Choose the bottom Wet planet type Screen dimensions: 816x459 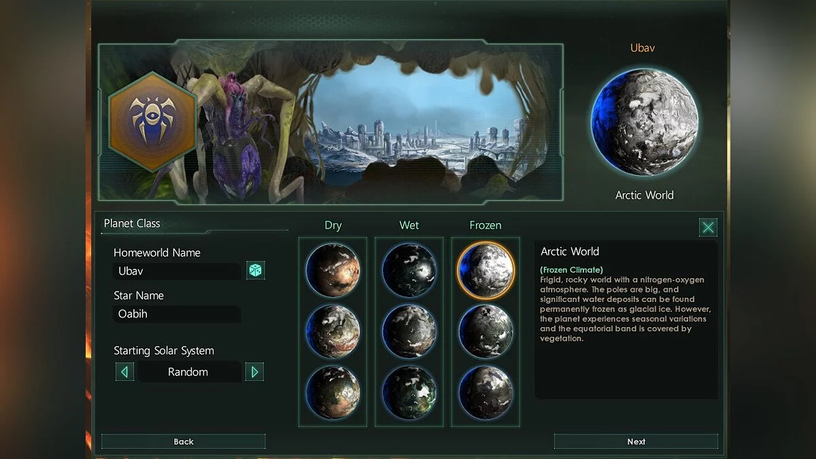(x=409, y=392)
